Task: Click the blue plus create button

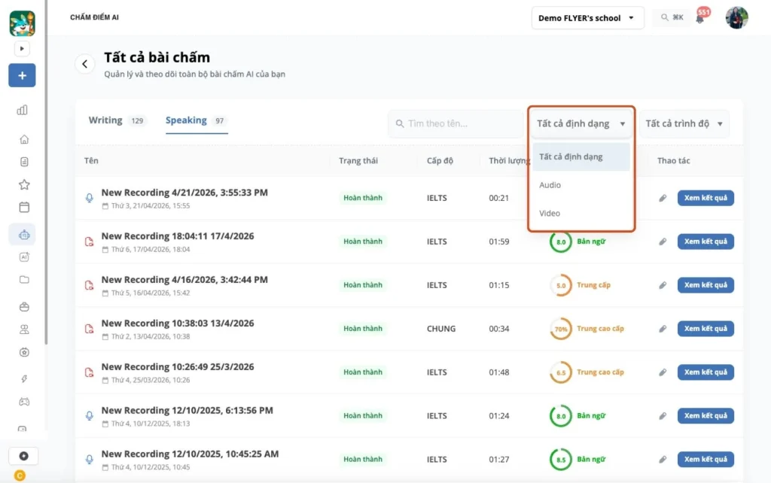Action: click(22, 75)
